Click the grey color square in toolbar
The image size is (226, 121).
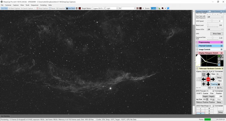pyautogui.click(x=138, y=8)
